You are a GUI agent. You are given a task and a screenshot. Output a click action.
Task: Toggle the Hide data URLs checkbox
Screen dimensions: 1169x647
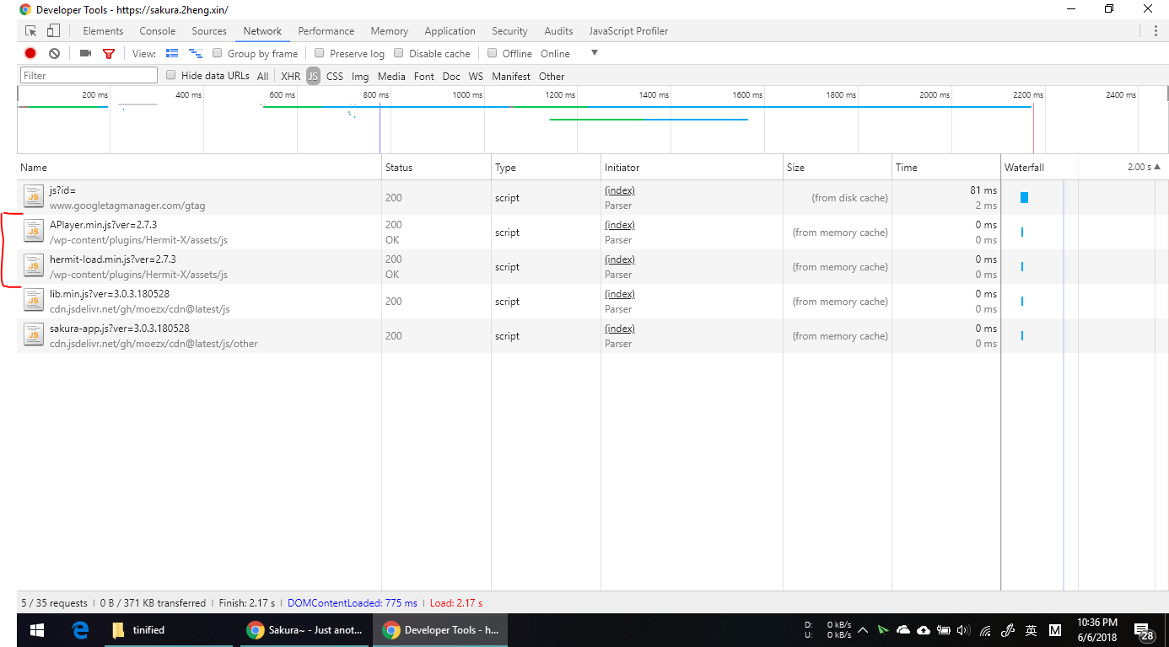tap(171, 75)
